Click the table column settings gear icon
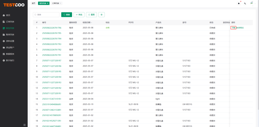Screen dimensions: 259x127 (x=101, y=15)
